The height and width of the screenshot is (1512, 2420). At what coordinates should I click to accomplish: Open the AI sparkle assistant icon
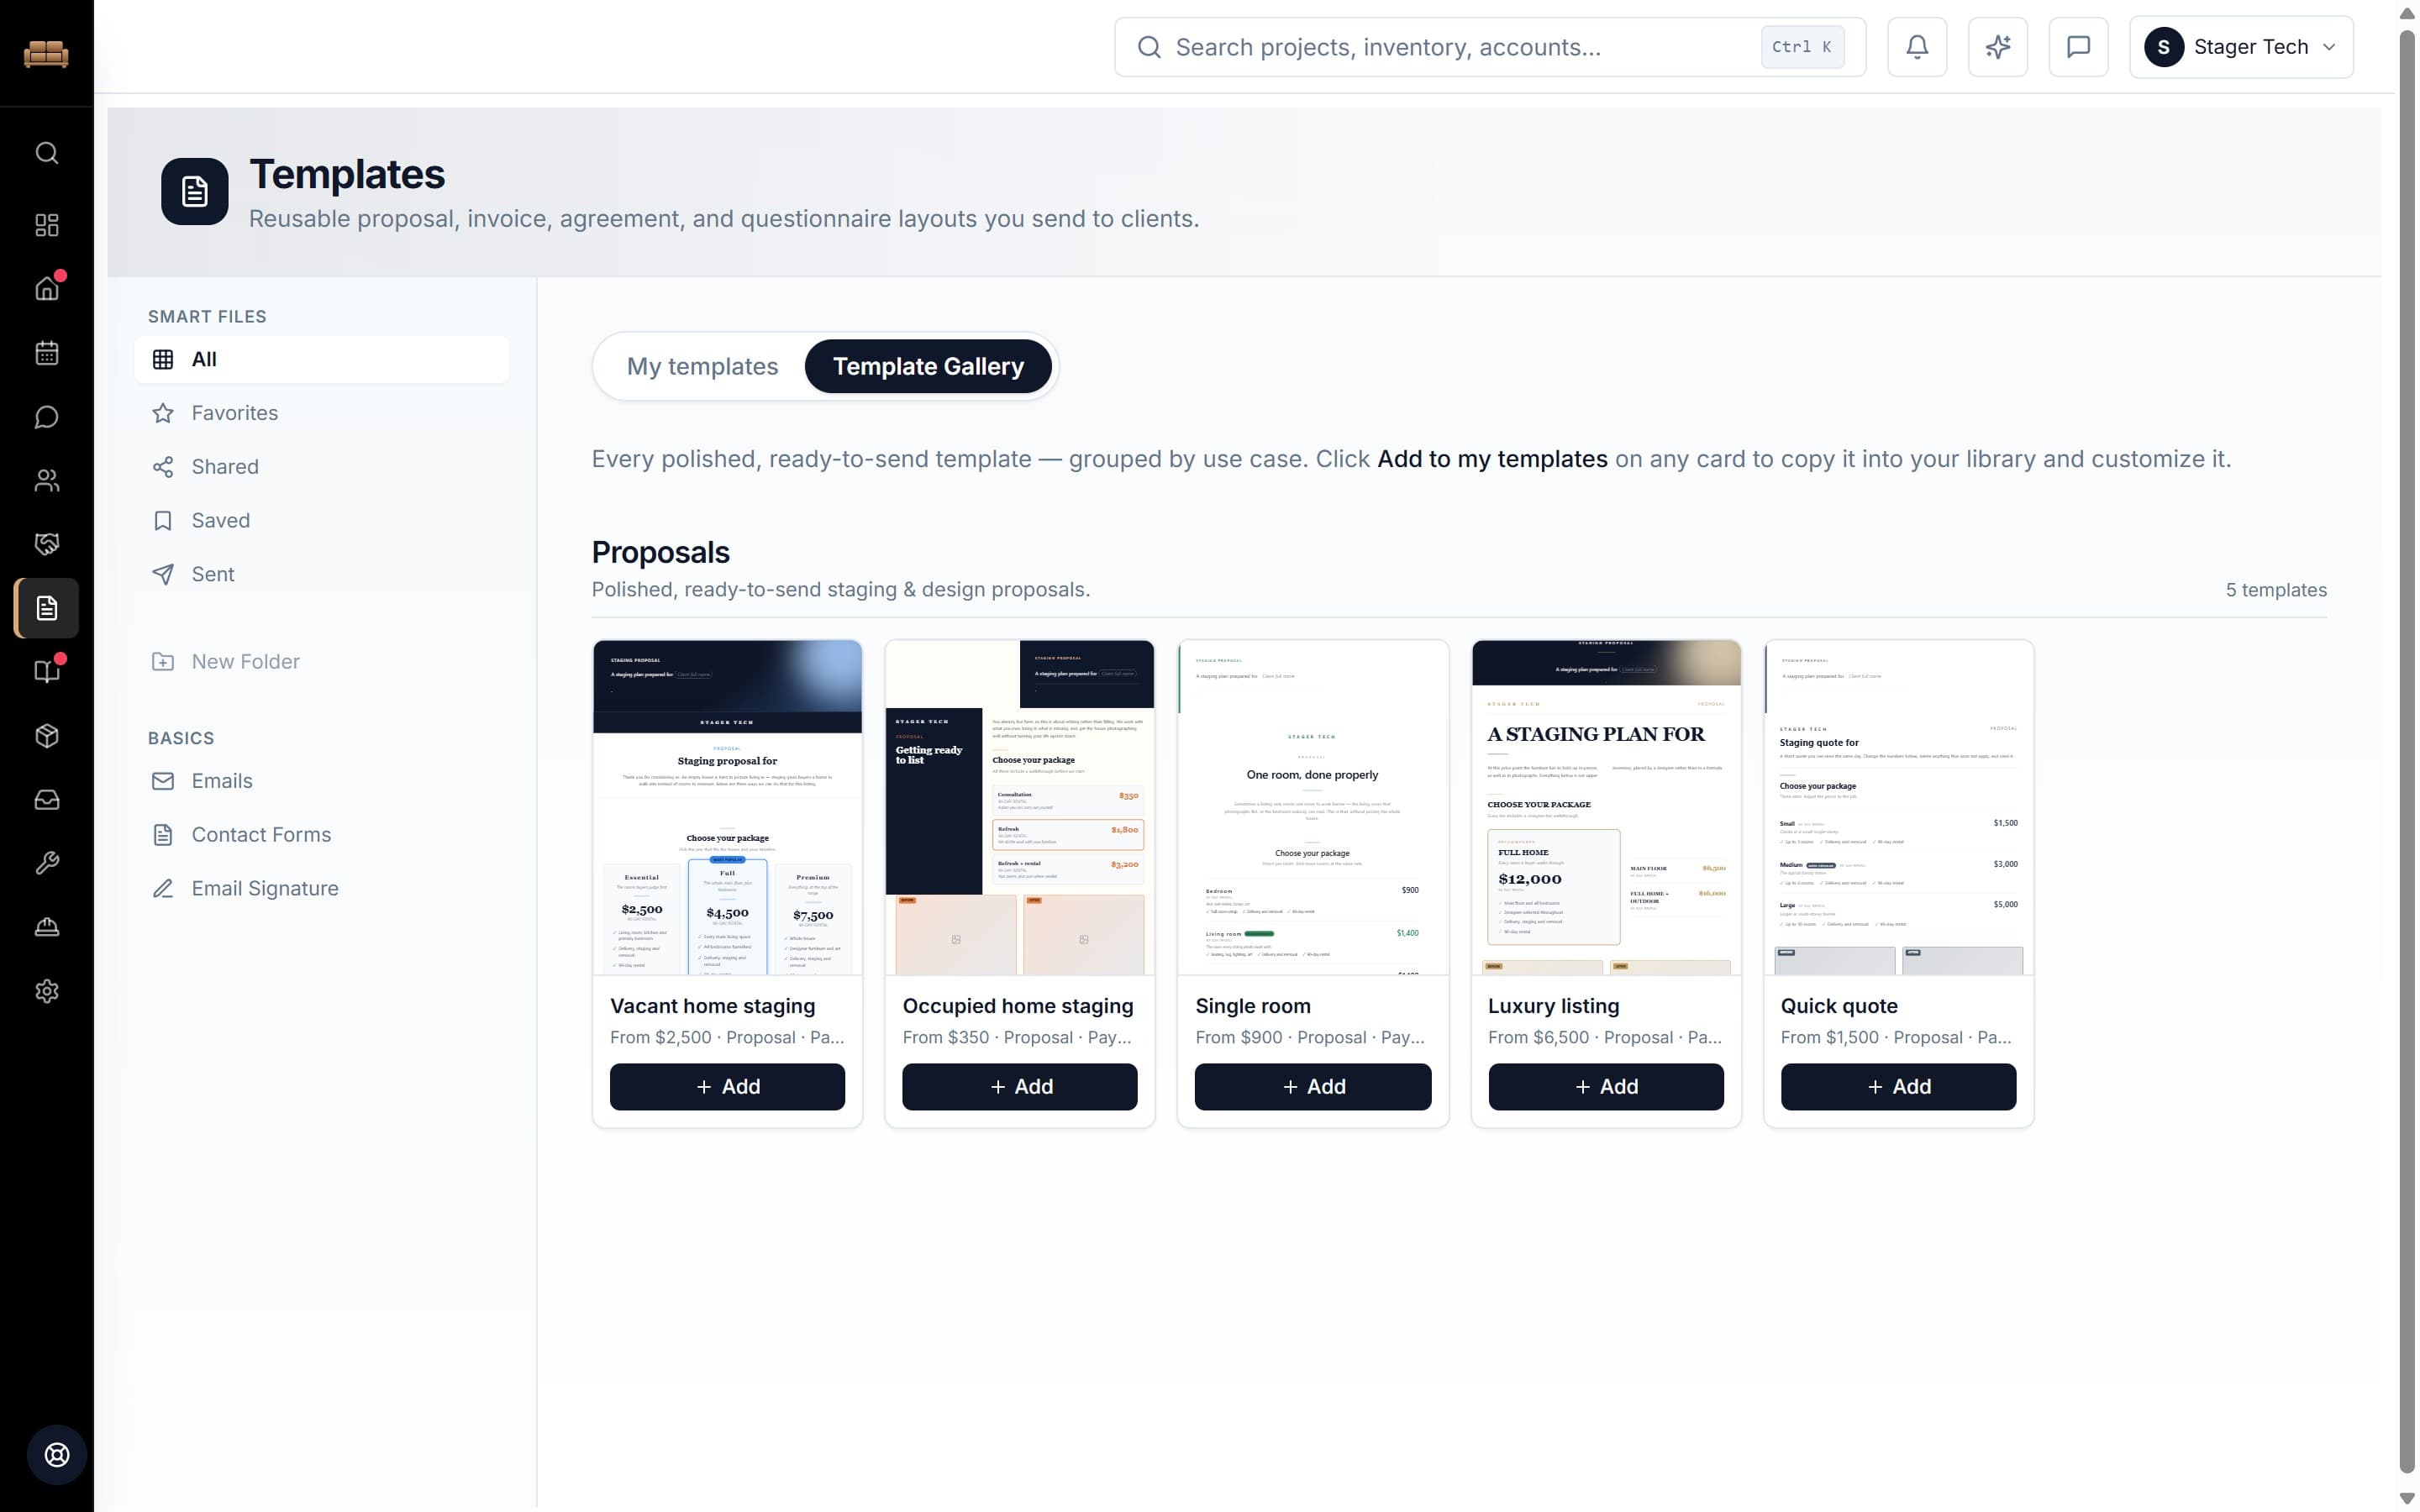pyautogui.click(x=1997, y=47)
